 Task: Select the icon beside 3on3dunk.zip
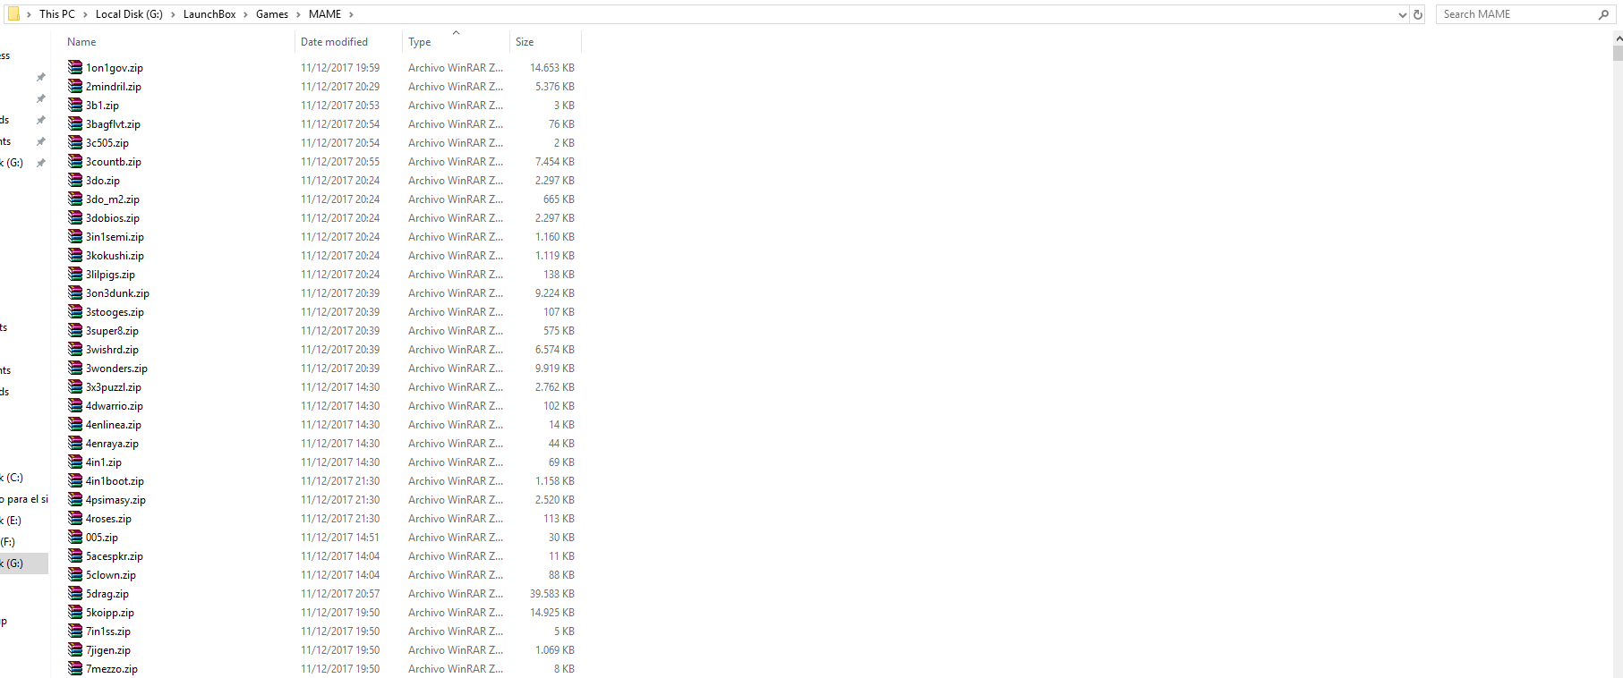pyautogui.click(x=75, y=292)
